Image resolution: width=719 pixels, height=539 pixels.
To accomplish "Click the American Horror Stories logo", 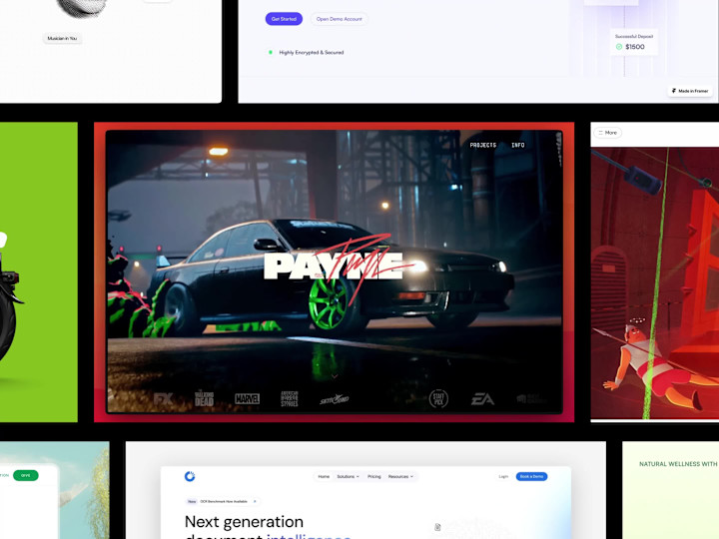I will pyautogui.click(x=290, y=398).
